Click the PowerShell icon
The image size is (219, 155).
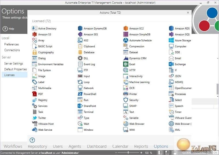pos(80,94)
